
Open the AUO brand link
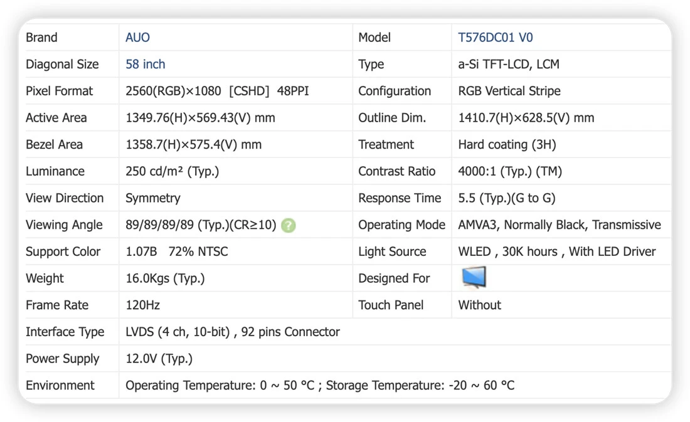[138, 38]
